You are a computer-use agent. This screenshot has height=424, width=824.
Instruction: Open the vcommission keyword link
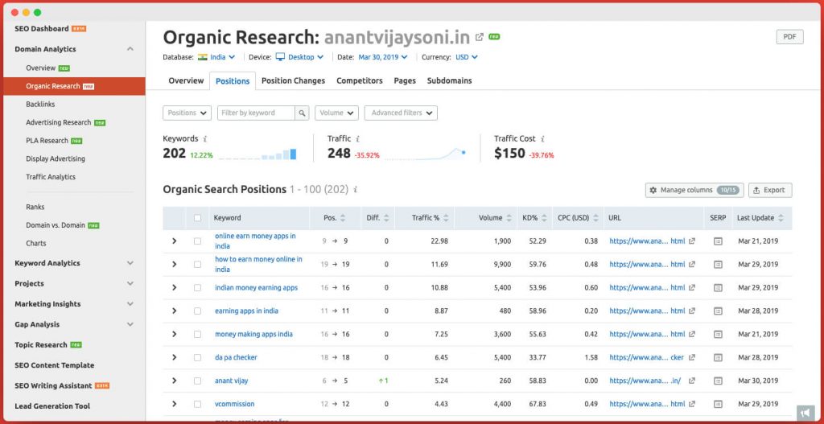coord(234,404)
